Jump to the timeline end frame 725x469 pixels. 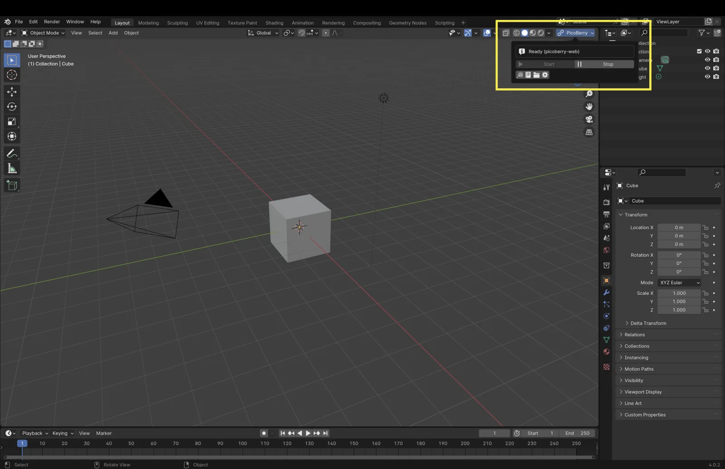pyautogui.click(x=325, y=433)
